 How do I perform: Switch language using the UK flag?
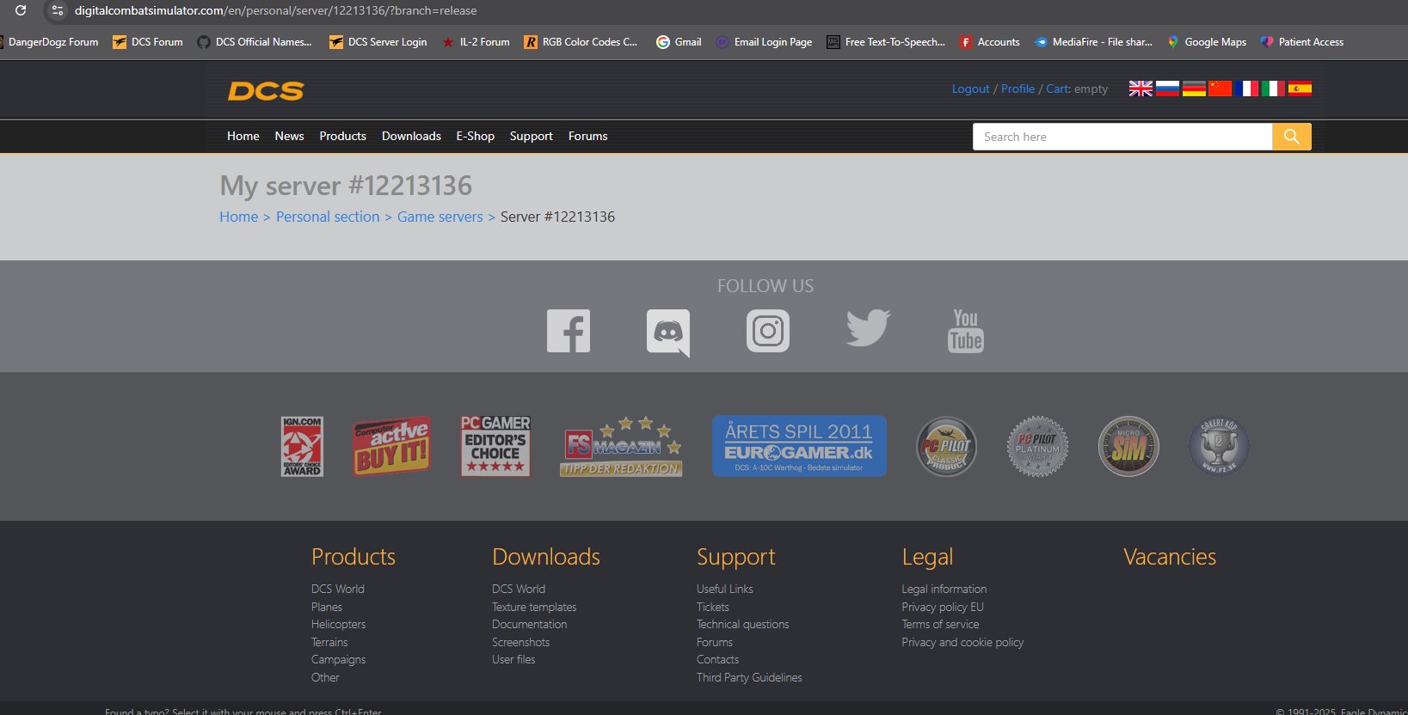[x=1141, y=89]
